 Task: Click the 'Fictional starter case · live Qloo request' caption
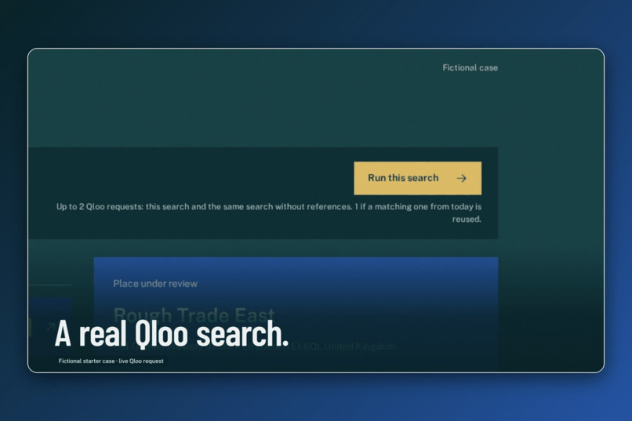tap(111, 361)
